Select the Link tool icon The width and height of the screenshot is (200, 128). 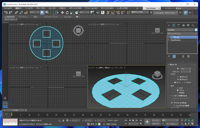tap(16, 13)
